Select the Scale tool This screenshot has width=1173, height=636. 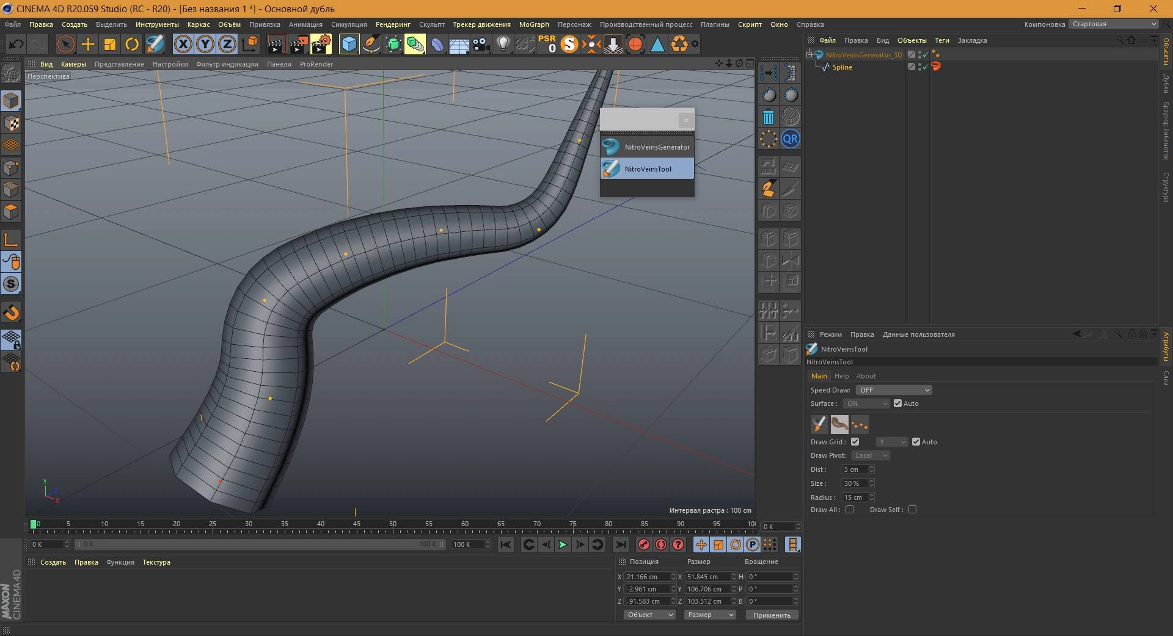click(x=110, y=44)
